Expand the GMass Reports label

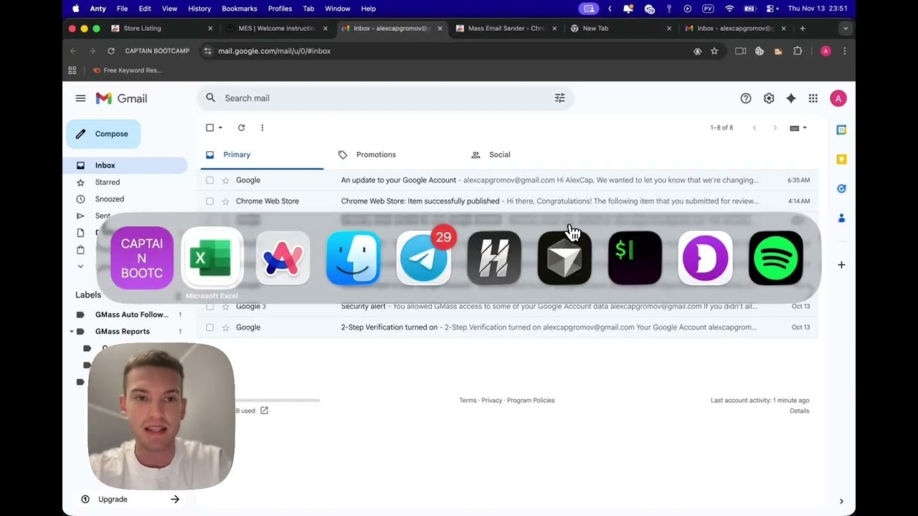[x=71, y=331]
